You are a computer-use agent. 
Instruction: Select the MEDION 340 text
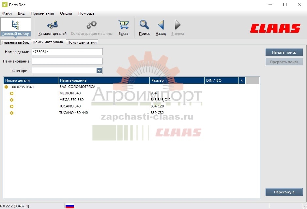click(x=70, y=93)
